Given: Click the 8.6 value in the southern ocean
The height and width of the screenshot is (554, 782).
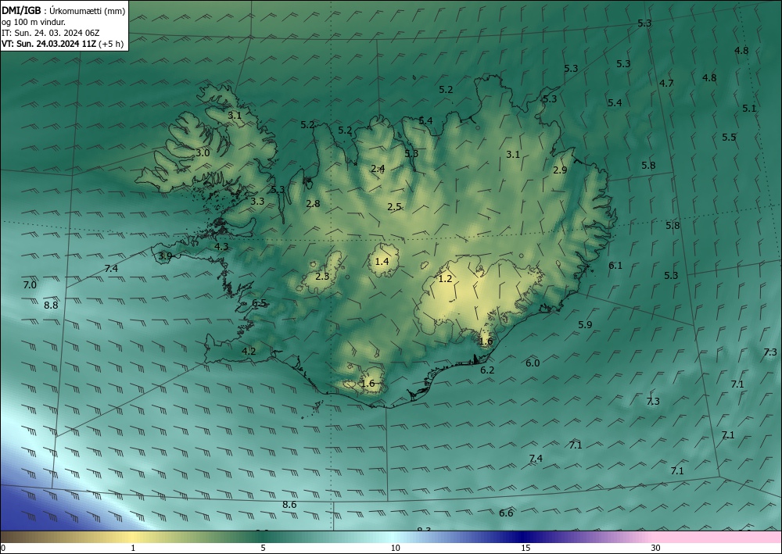Looking at the screenshot, I should (290, 505).
